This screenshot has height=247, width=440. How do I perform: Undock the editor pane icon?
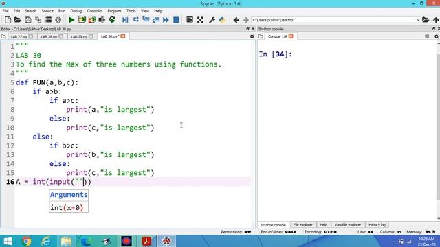247,29
